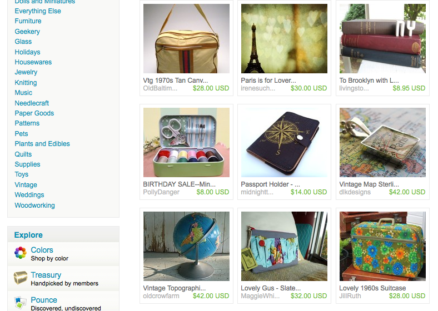Image resolution: width=438 pixels, height=311 pixels.
Task: Open the floral 1960s suitcase image
Action: (x=382, y=246)
